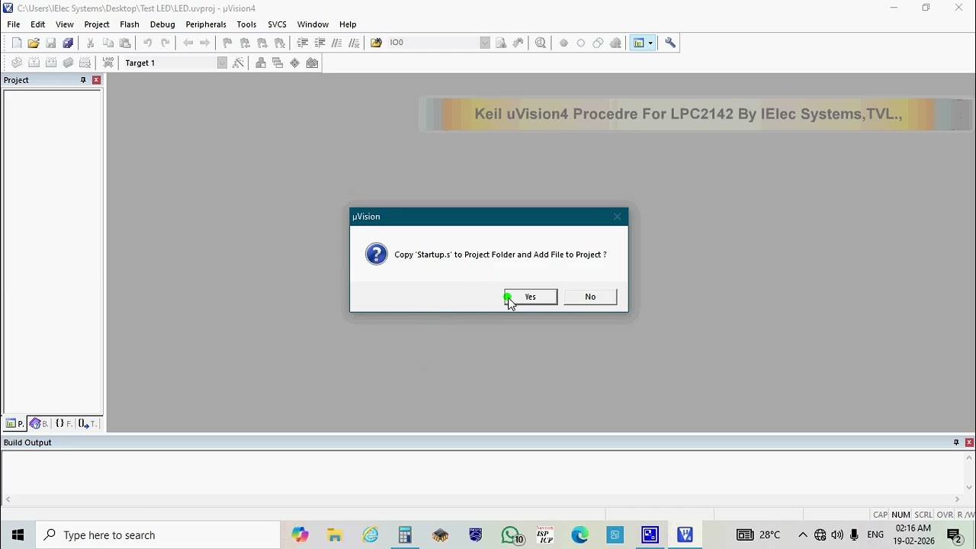Pin the Build Output panel
The width and height of the screenshot is (976, 549).
(956, 442)
